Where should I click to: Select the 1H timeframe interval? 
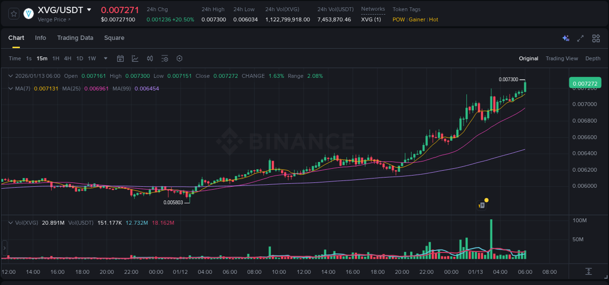55,58
